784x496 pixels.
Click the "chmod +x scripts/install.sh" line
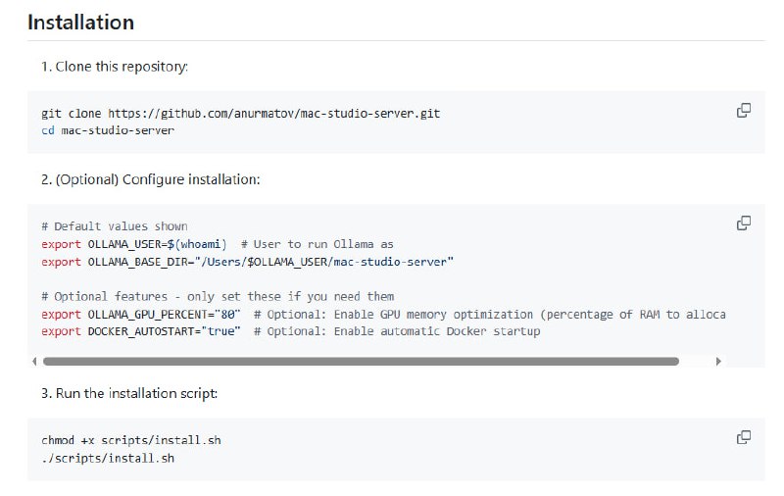[130, 440]
